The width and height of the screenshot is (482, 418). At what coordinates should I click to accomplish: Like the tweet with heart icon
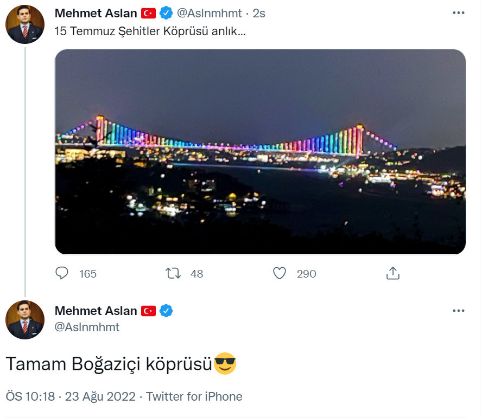pyautogui.click(x=280, y=273)
